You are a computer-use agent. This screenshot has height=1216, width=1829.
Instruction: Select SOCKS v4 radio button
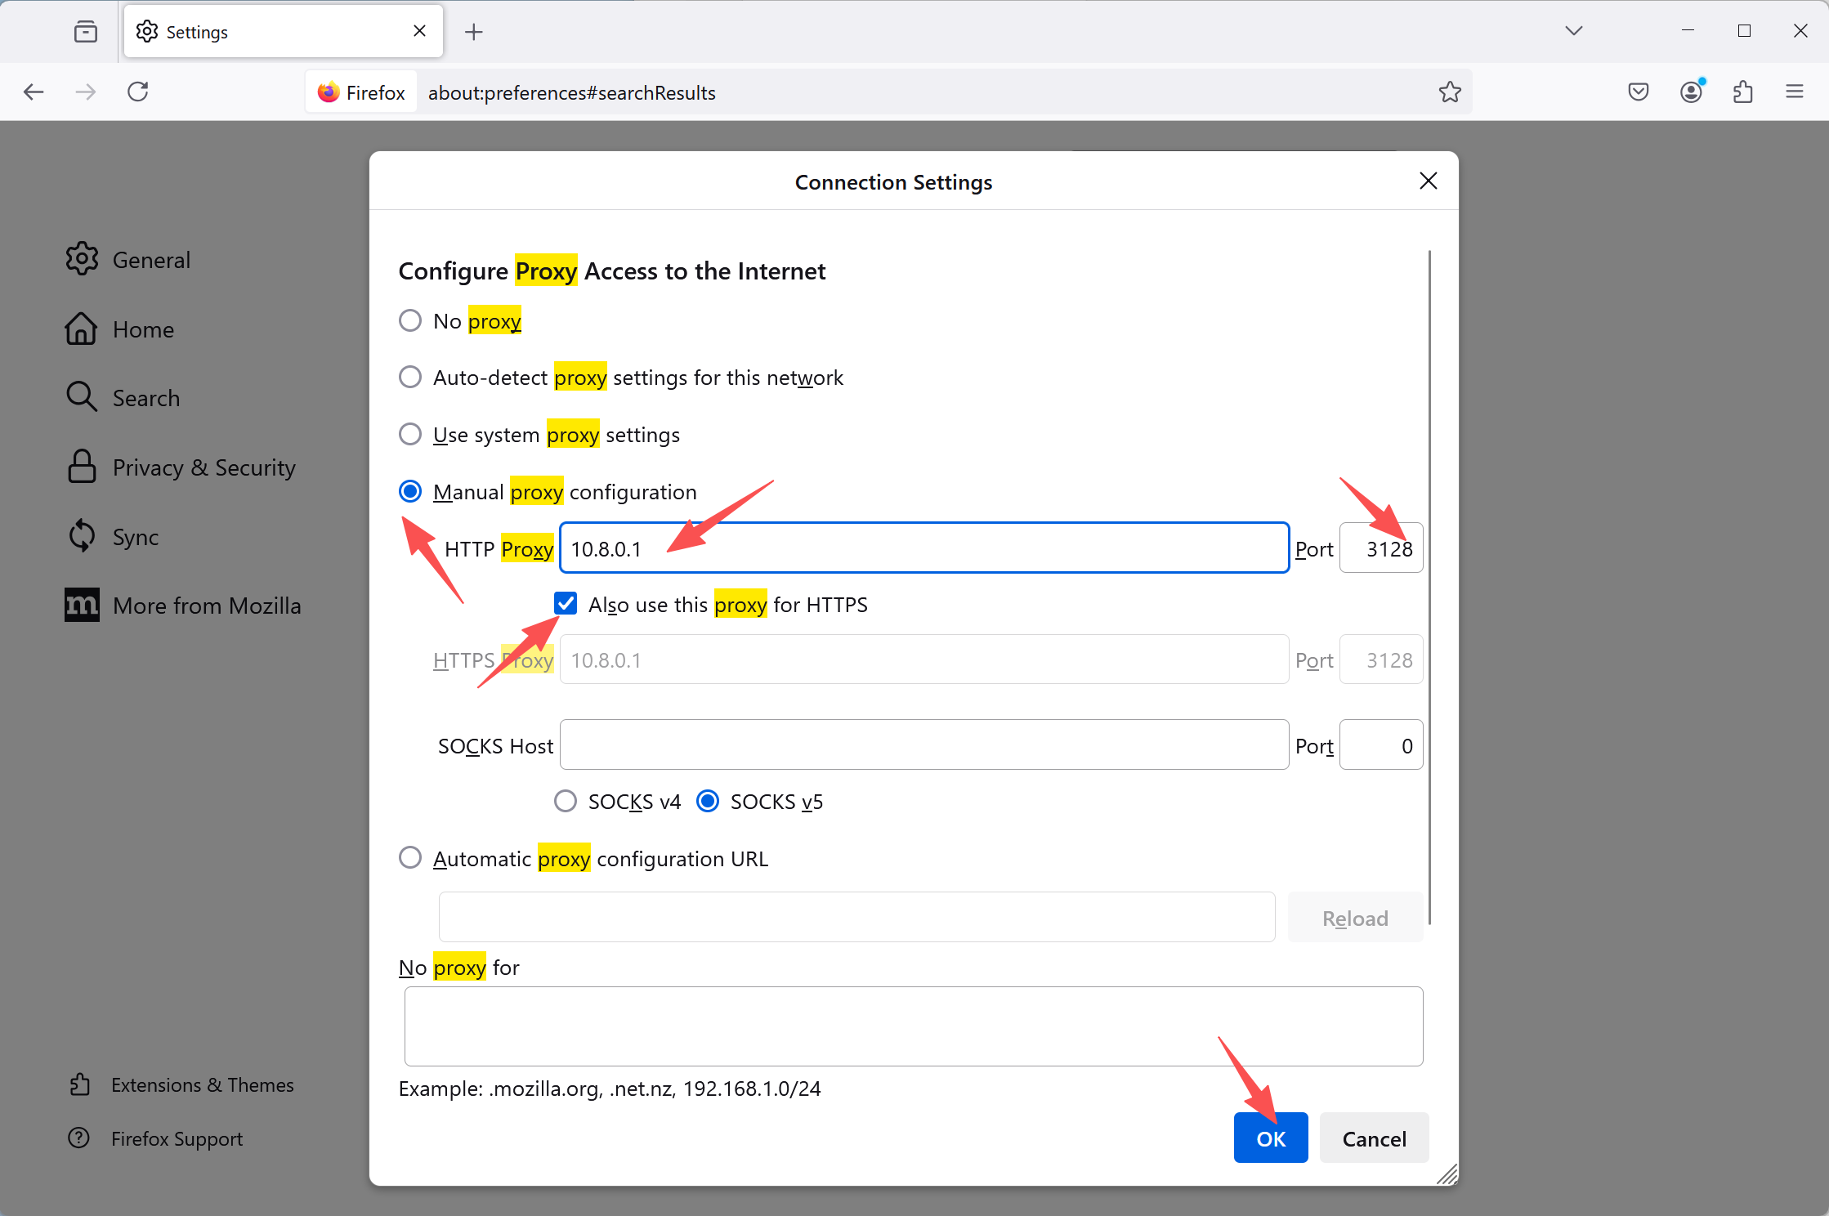[x=566, y=801]
